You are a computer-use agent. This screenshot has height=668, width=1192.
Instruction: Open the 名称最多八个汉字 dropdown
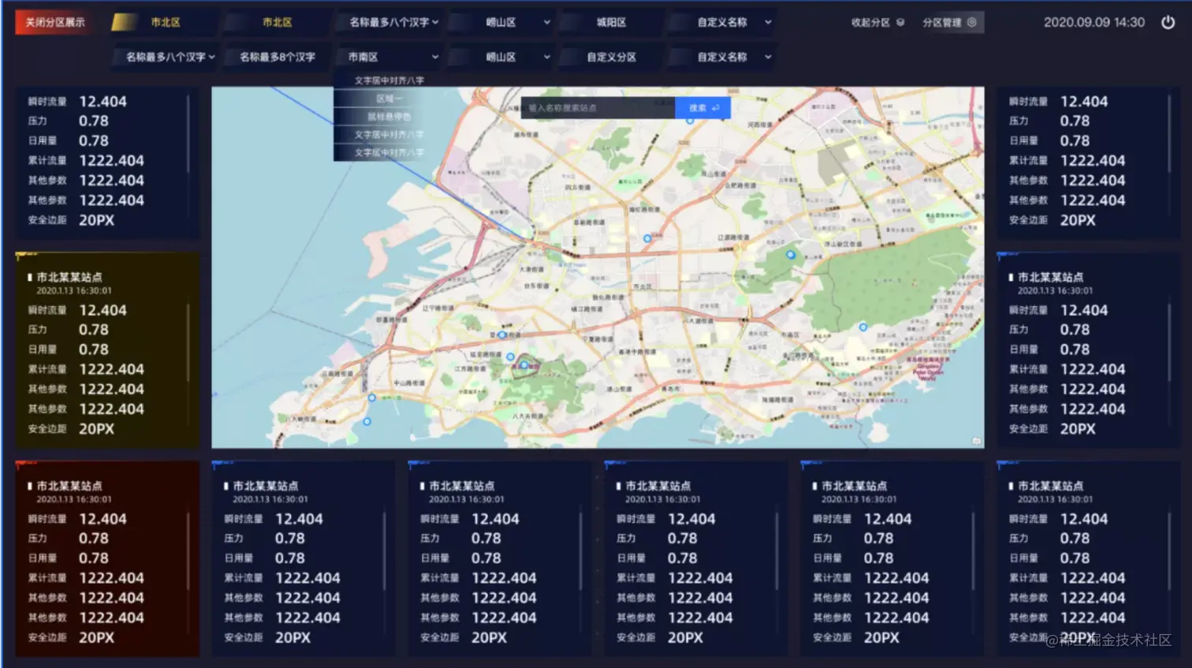(389, 22)
